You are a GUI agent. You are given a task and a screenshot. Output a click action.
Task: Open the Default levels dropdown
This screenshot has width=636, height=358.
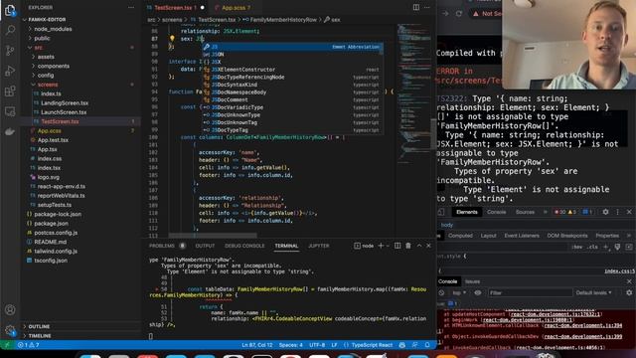(594, 292)
